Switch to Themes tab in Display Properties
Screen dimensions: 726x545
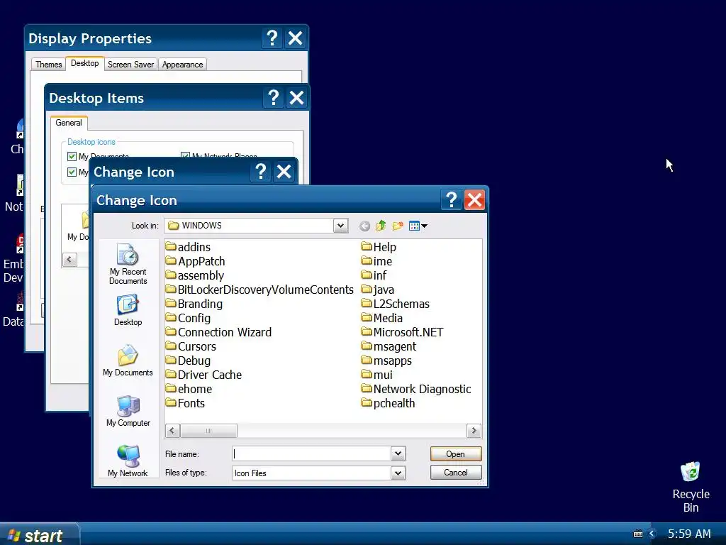coord(49,65)
